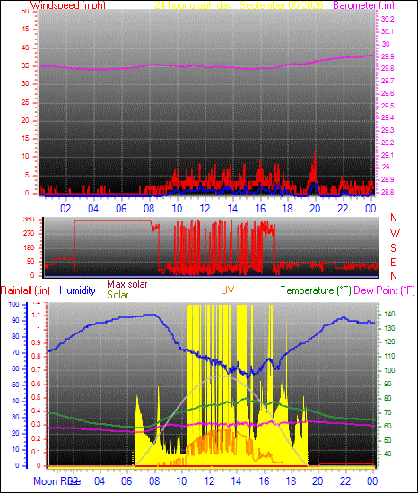
Task: Click the gray max solar curve peak
Action: click(x=222, y=376)
